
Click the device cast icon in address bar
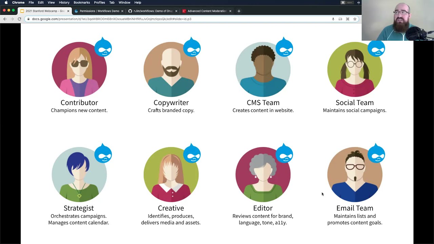pyautogui.click(x=340, y=19)
